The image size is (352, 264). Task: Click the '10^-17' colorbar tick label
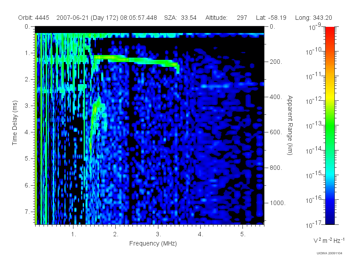[x=315, y=225]
